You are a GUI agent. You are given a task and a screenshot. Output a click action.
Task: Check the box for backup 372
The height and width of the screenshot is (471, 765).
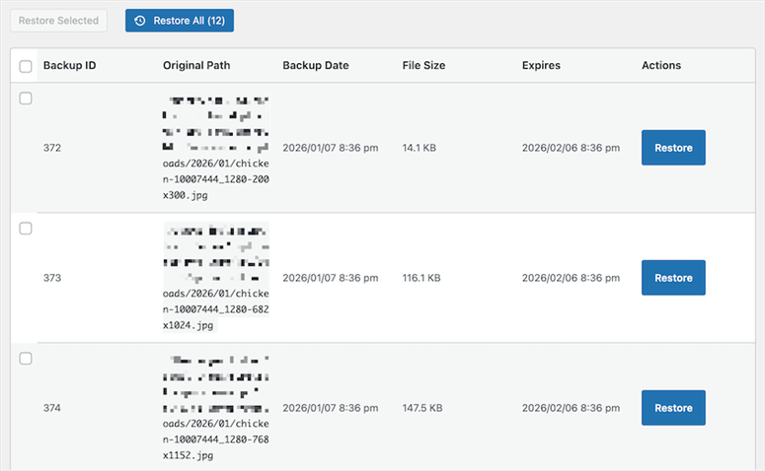(26, 99)
